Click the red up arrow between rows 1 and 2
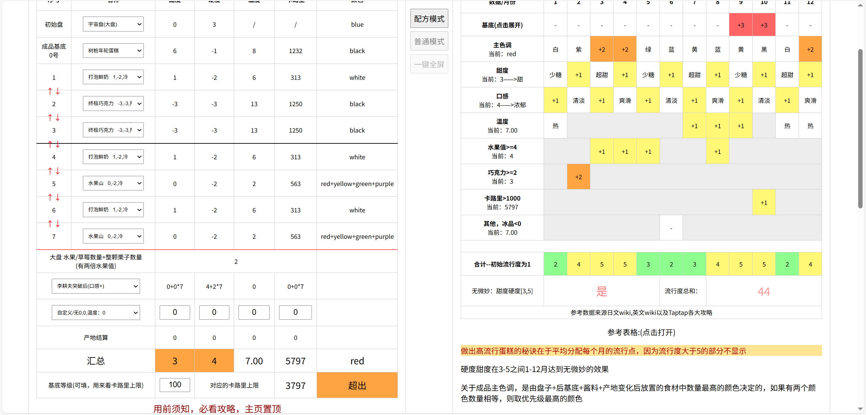This screenshot has height=415, width=866. click(50, 91)
